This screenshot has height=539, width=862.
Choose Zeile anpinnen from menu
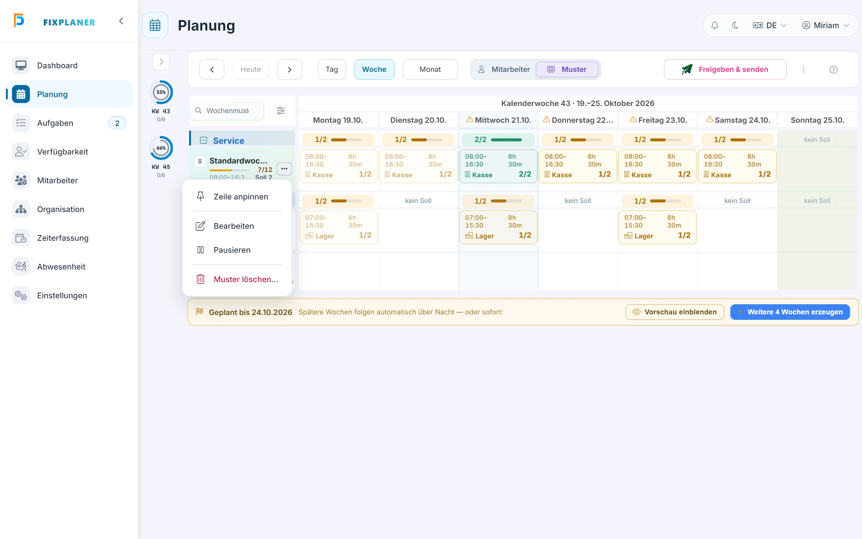click(237, 197)
